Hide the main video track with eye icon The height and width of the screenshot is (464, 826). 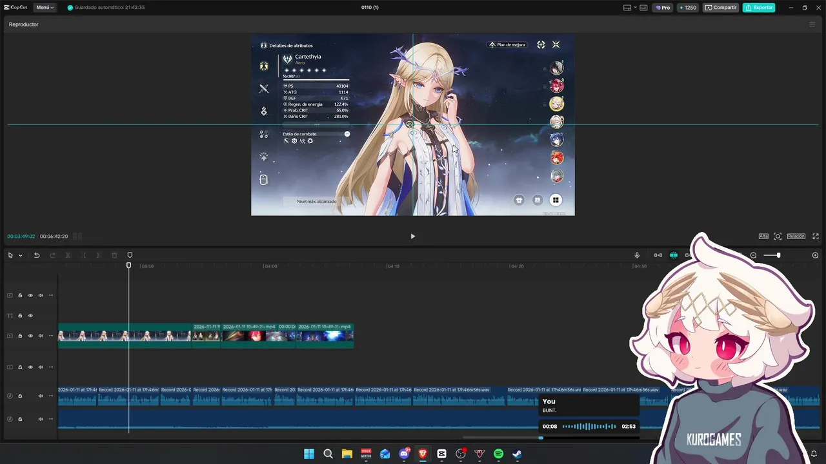click(30, 336)
